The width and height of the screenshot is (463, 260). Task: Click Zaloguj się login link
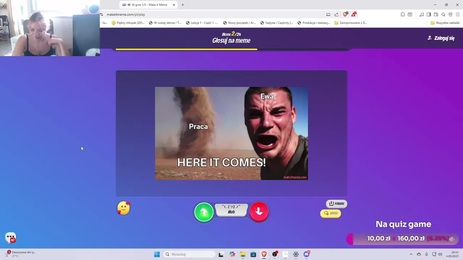pyautogui.click(x=441, y=38)
